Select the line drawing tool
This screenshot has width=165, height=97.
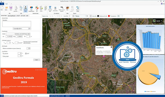click(55, 16)
